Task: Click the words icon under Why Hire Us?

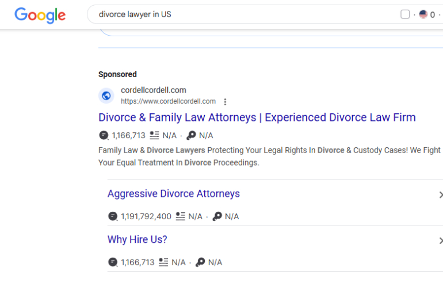Action: pyautogui.click(x=163, y=262)
